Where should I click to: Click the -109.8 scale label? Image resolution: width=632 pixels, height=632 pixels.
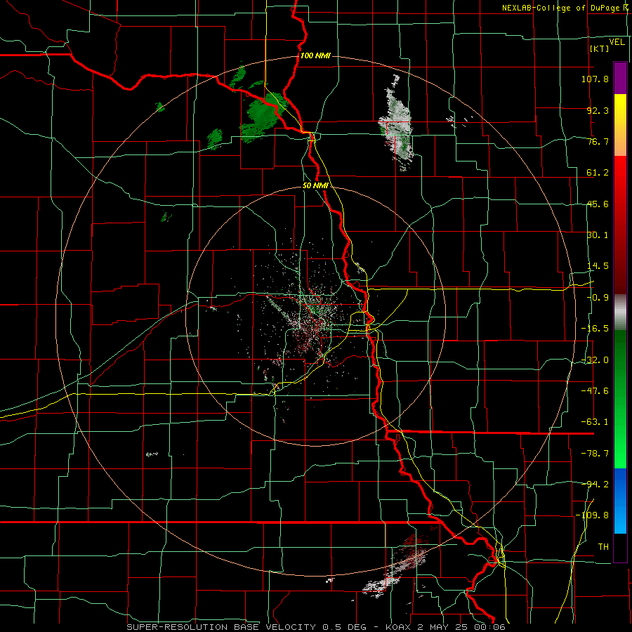click(592, 515)
